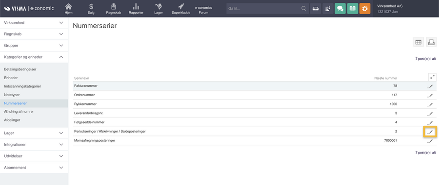Open the dotted apps icon
Screen dimensions: 439x185
tap(328, 9)
